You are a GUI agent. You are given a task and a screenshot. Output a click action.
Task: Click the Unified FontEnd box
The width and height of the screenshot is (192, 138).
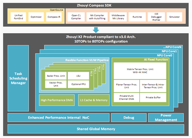18,17
